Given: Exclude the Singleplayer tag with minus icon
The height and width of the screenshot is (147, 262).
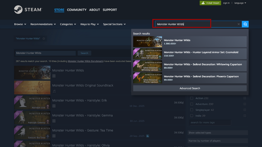Looking at the screenshot, I should (245, 110).
